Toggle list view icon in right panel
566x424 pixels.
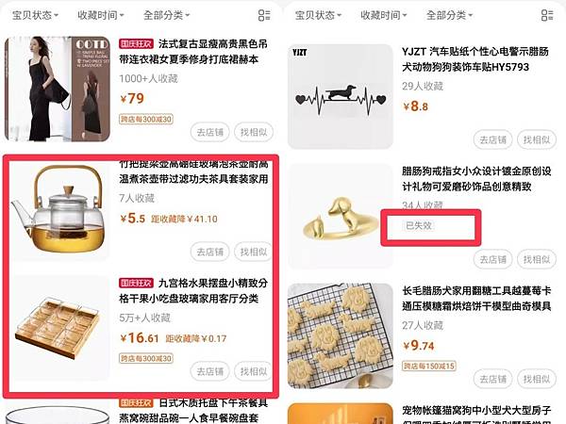pyautogui.click(x=547, y=15)
